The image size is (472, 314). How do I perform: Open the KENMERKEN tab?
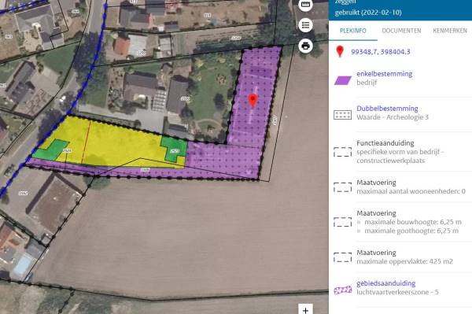[450, 31]
